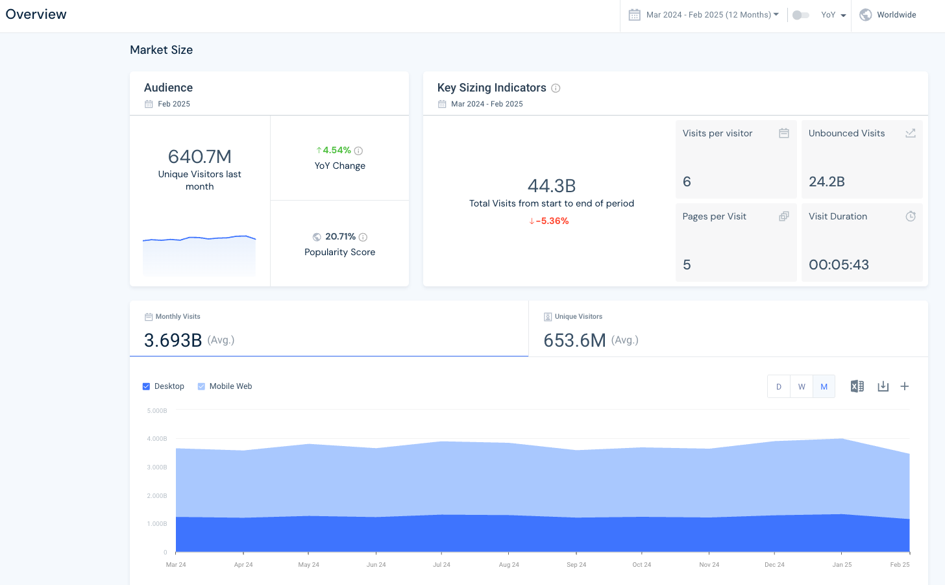Open the Visits per visitor calendar icon
Screen dimensions: 945x585
tap(783, 132)
